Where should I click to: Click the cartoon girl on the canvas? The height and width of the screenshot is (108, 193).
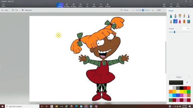100,59
